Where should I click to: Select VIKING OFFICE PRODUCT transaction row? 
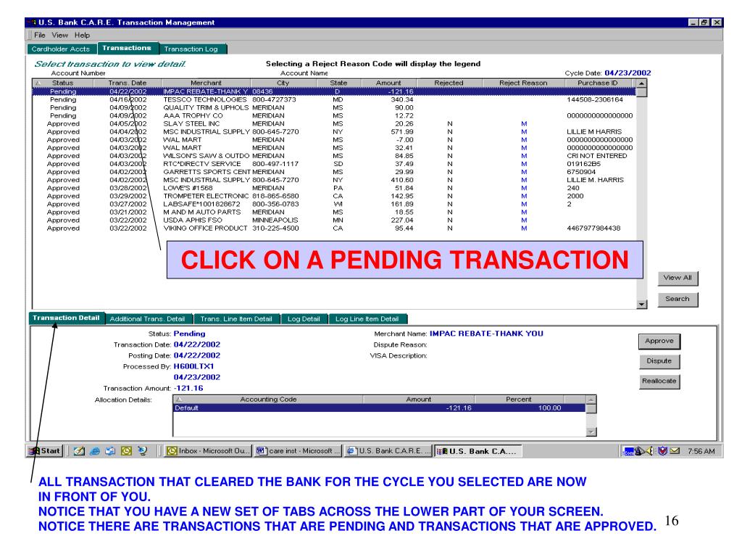tap(334, 228)
